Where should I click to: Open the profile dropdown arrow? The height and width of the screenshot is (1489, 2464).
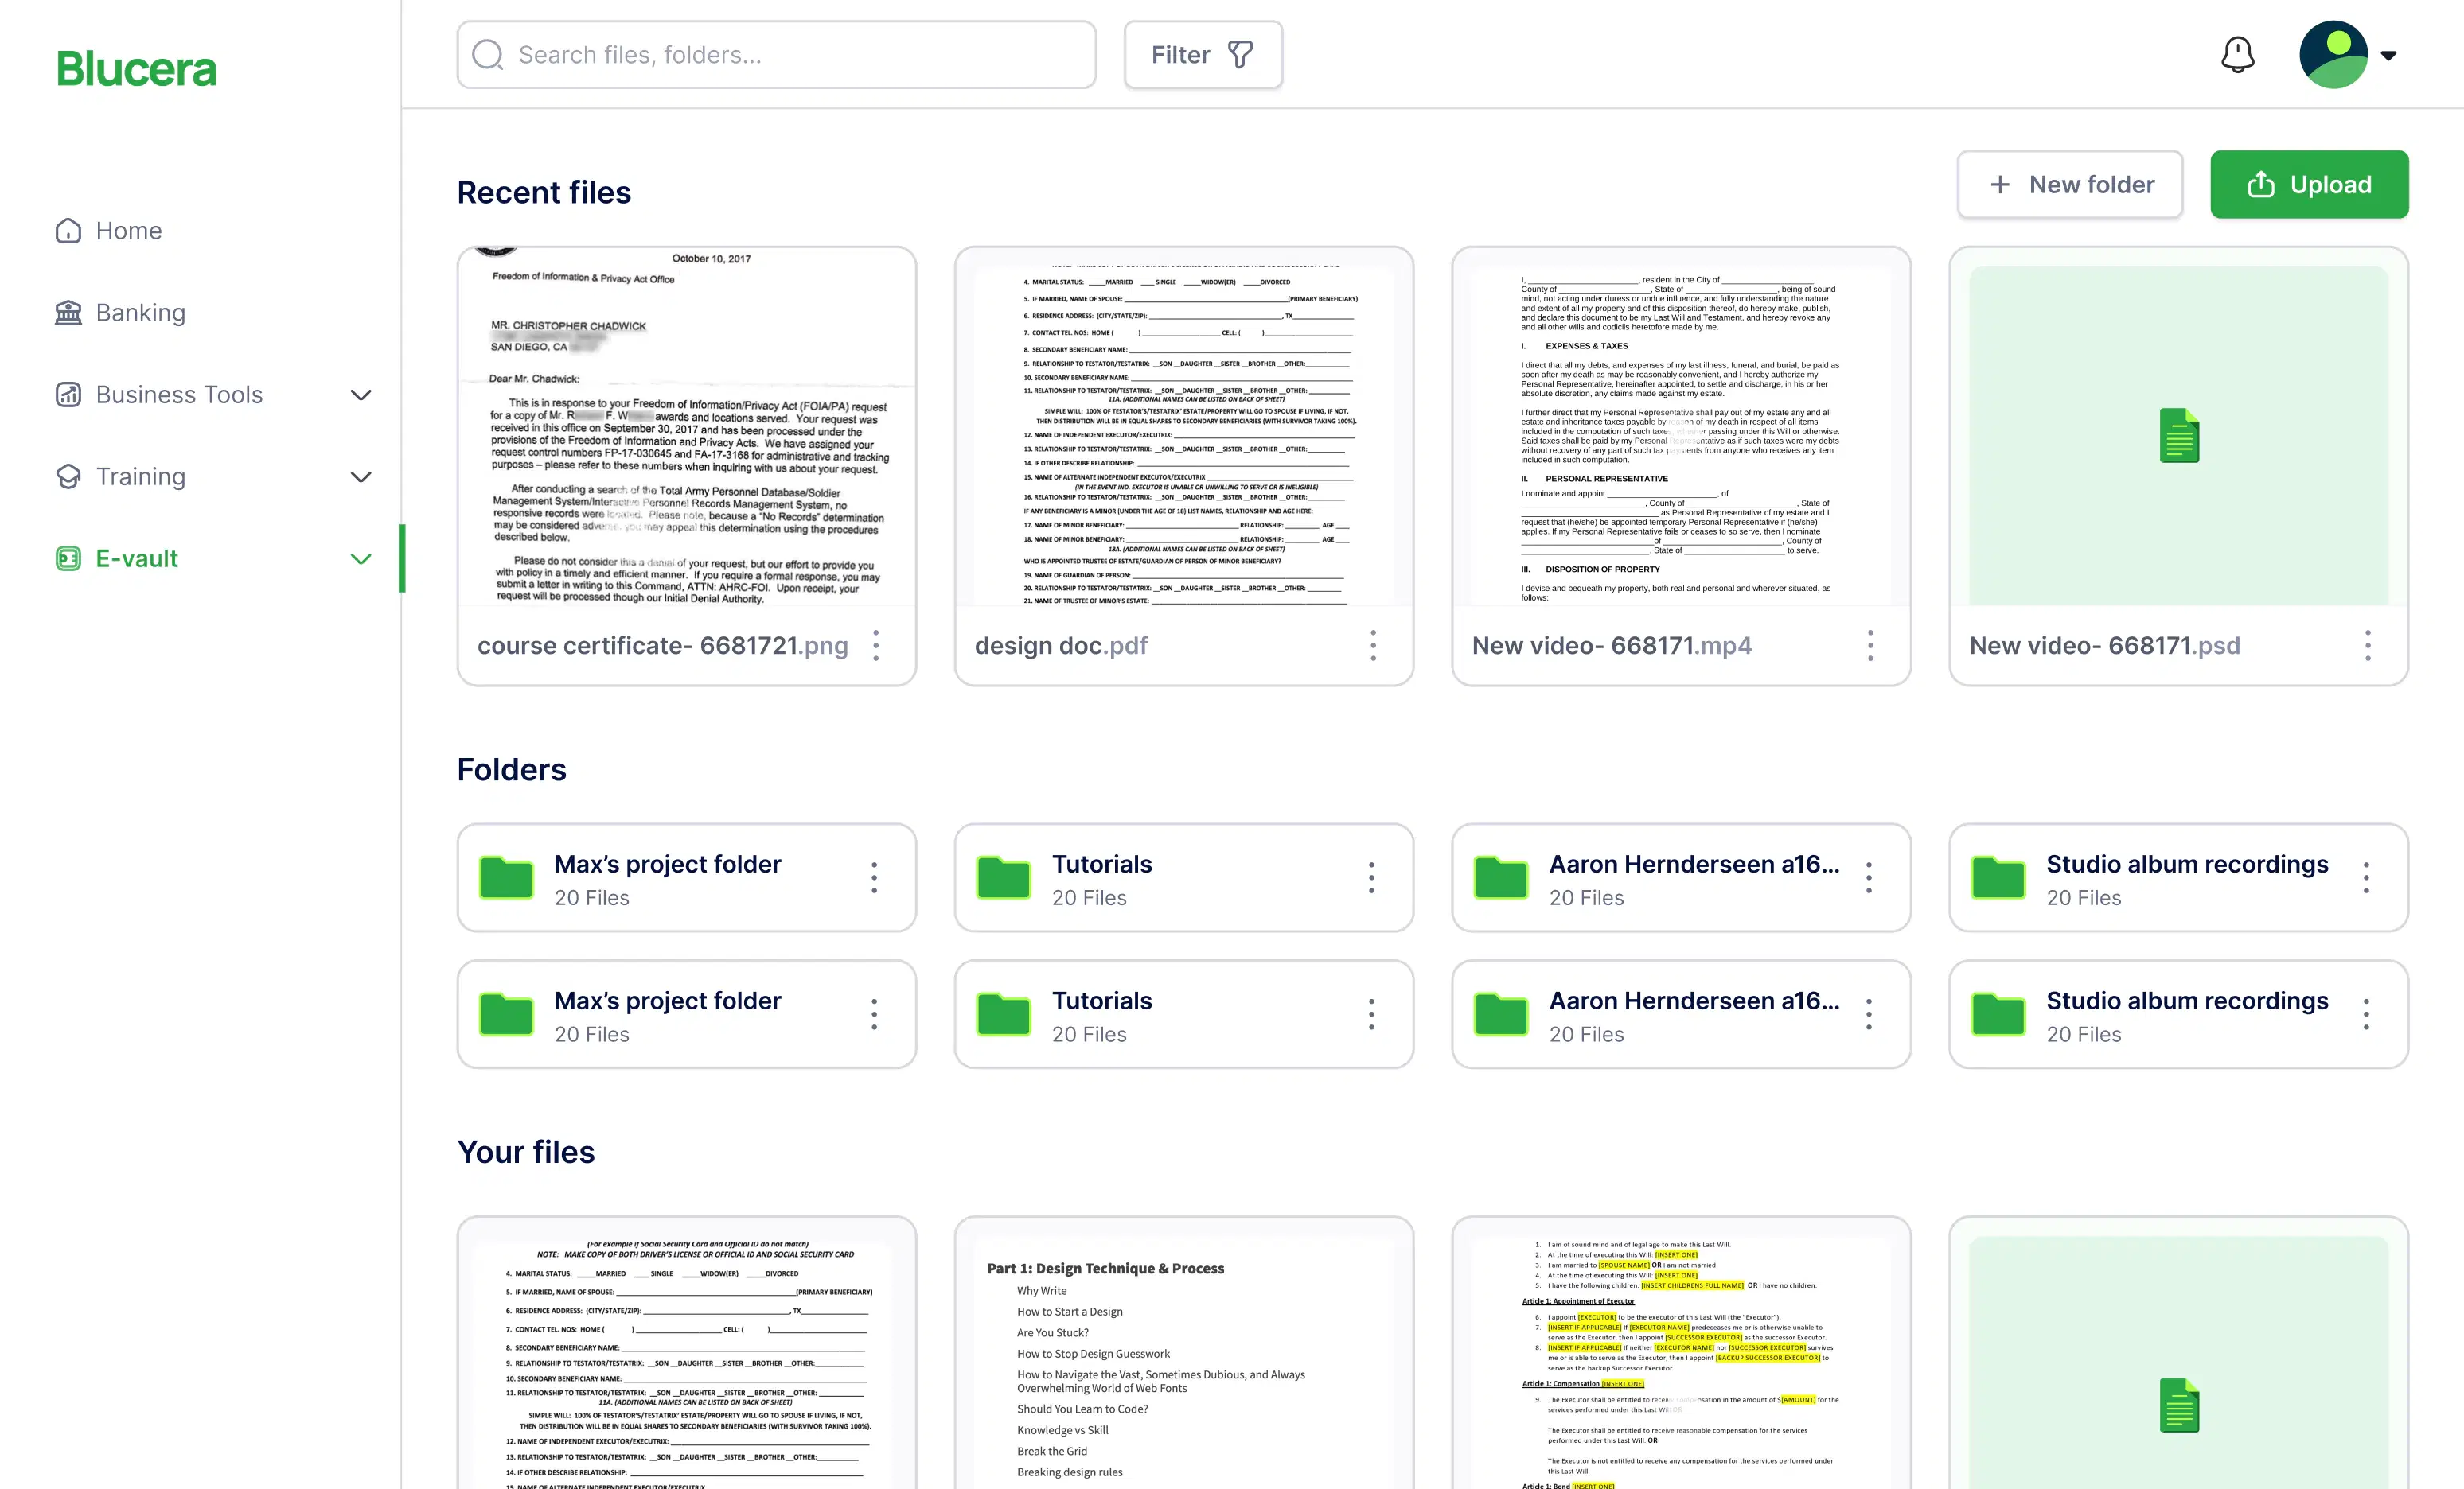[x=2389, y=56]
